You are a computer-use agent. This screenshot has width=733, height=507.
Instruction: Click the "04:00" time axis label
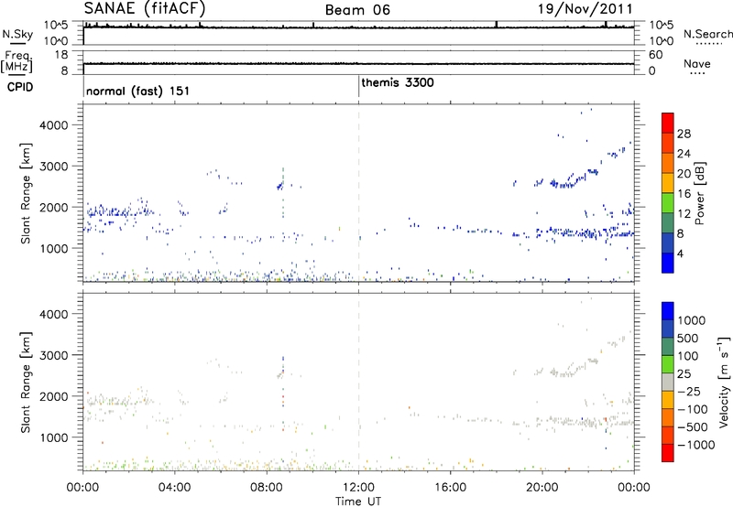pos(174,487)
